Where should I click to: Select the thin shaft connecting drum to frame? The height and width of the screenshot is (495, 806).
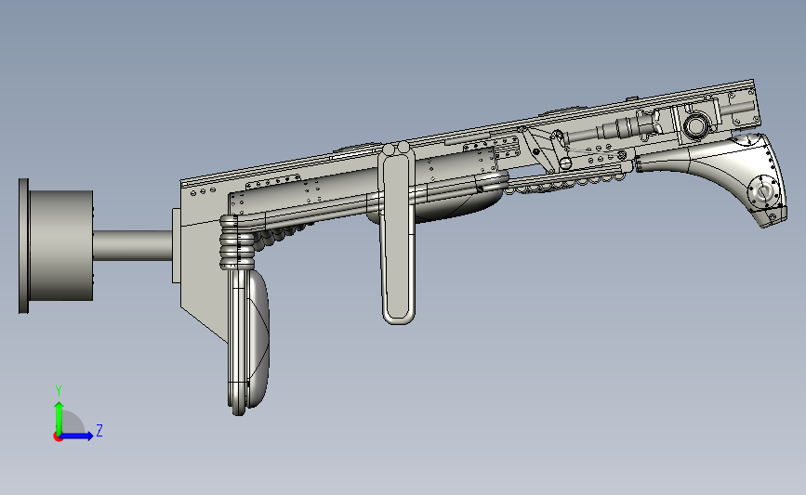(x=132, y=245)
